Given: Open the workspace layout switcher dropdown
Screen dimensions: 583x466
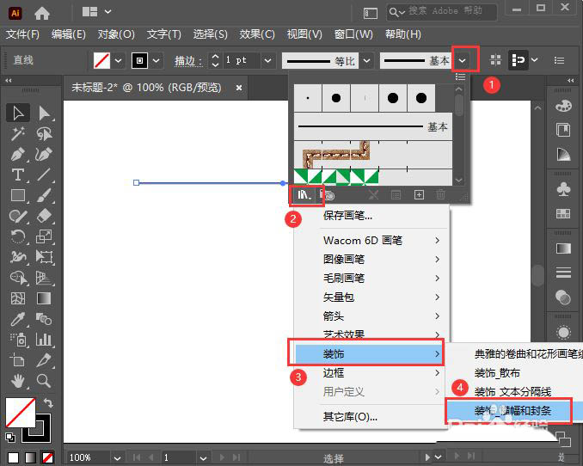Looking at the screenshot, I should tap(107, 12).
